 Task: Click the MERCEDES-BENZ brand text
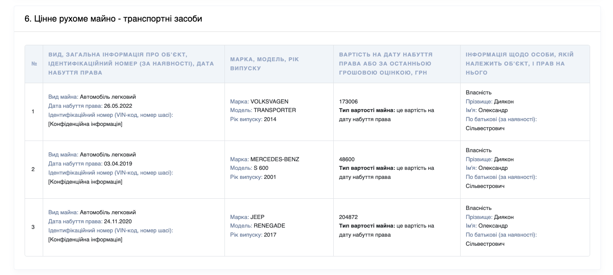[275, 159]
